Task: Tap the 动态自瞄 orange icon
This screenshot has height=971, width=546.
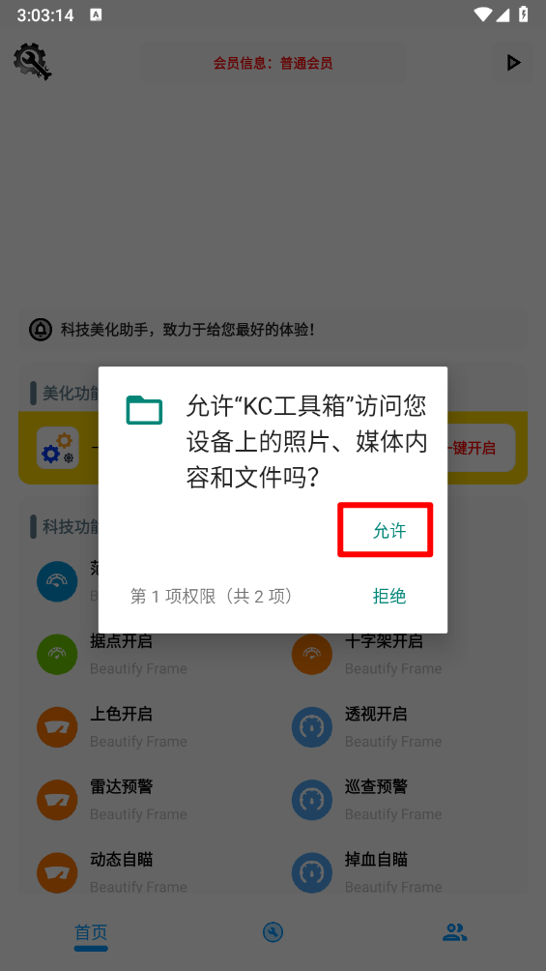Action: pos(57,872)
